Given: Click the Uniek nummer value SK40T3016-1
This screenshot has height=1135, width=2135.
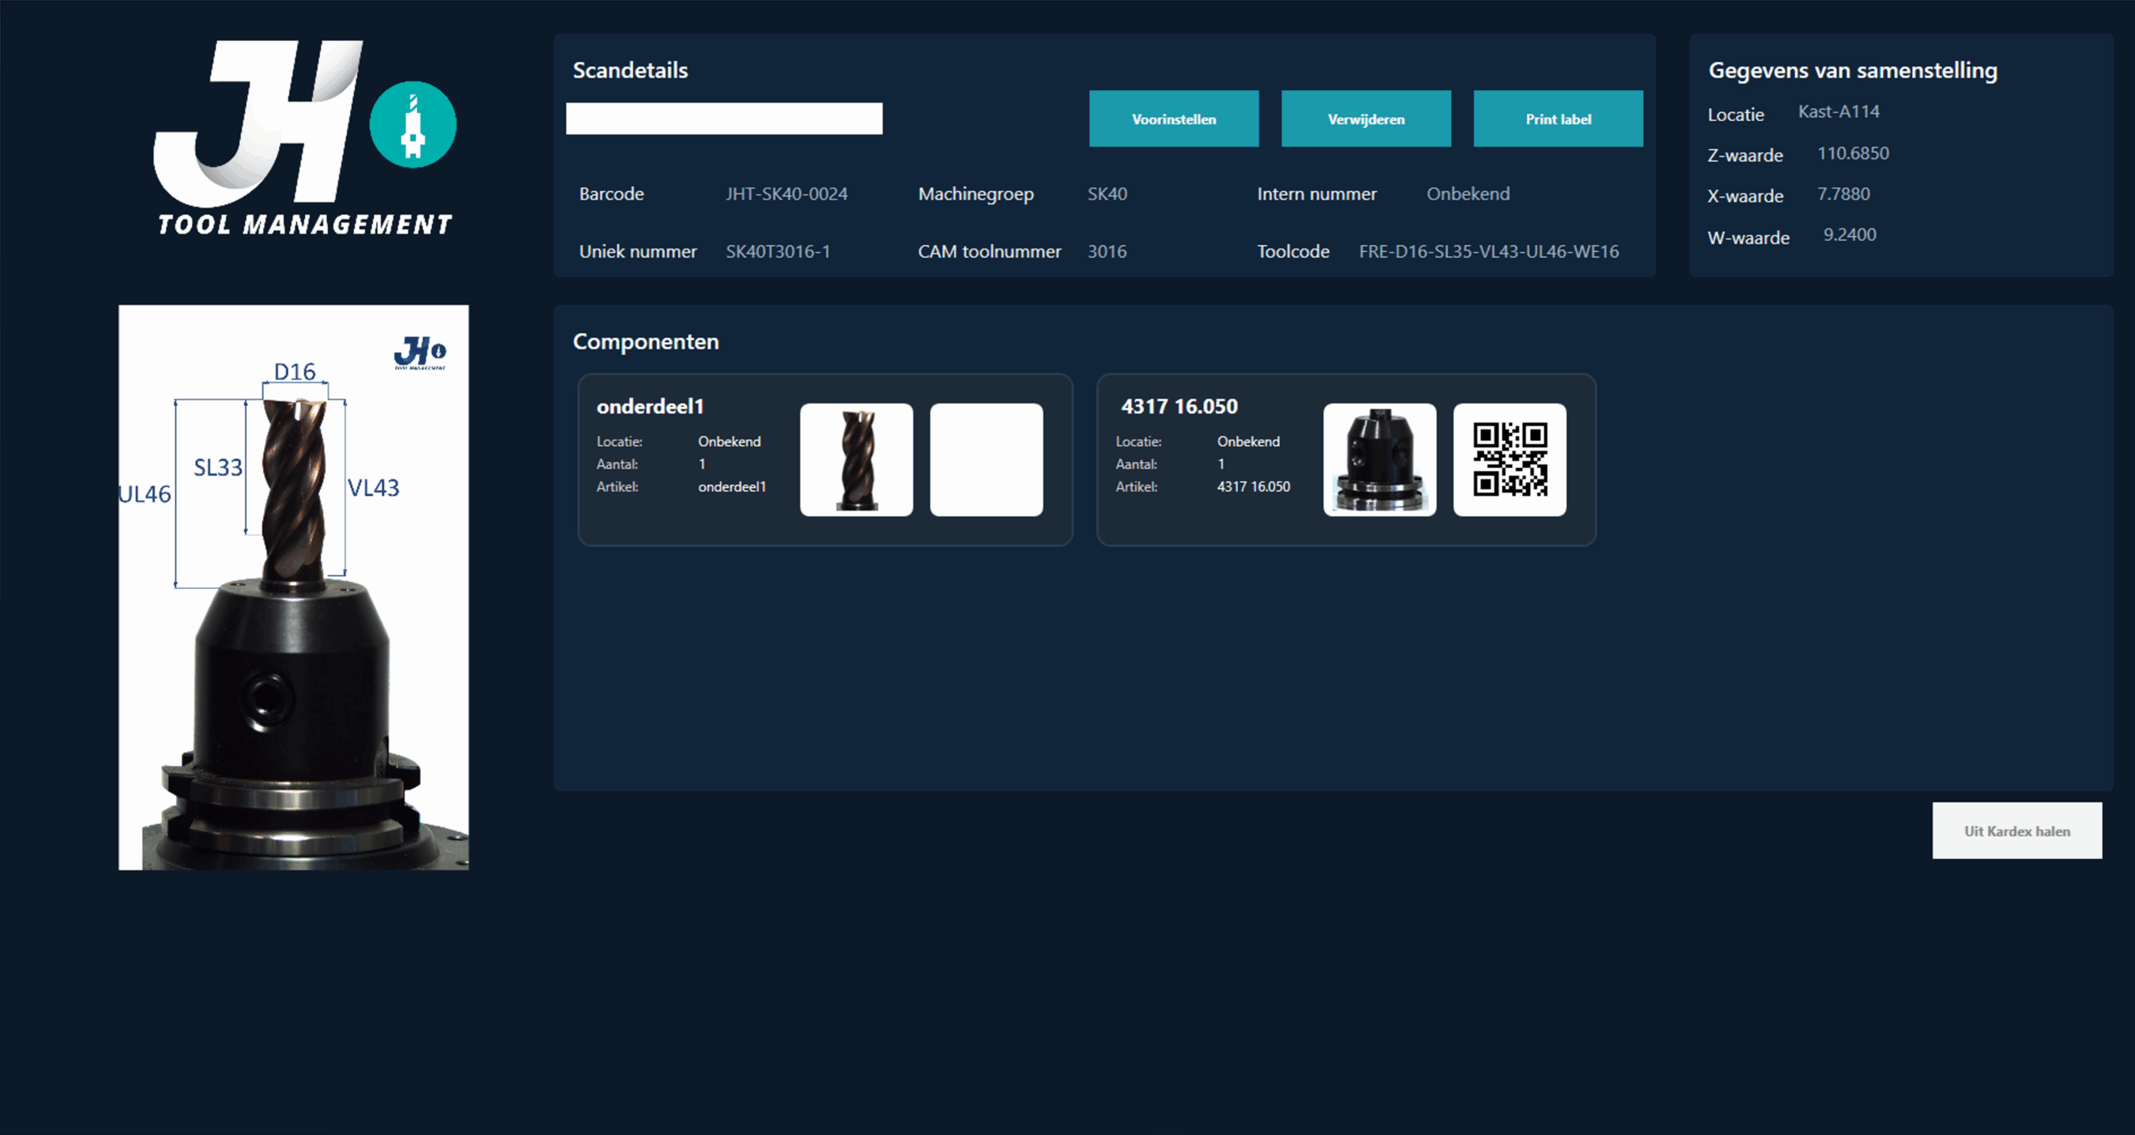Looking at the screenshot, I should (x=777, y=251).
